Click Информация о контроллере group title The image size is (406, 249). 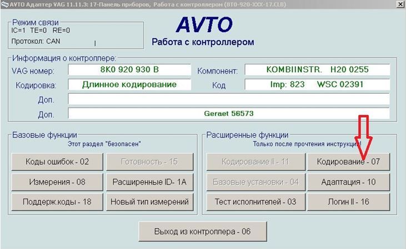click(x=64, y=58)
